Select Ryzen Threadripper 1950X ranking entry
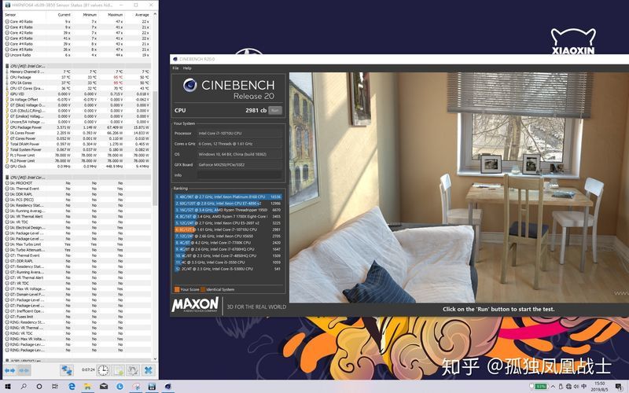This screenshot has width=629, height=393. pos(228,210)
